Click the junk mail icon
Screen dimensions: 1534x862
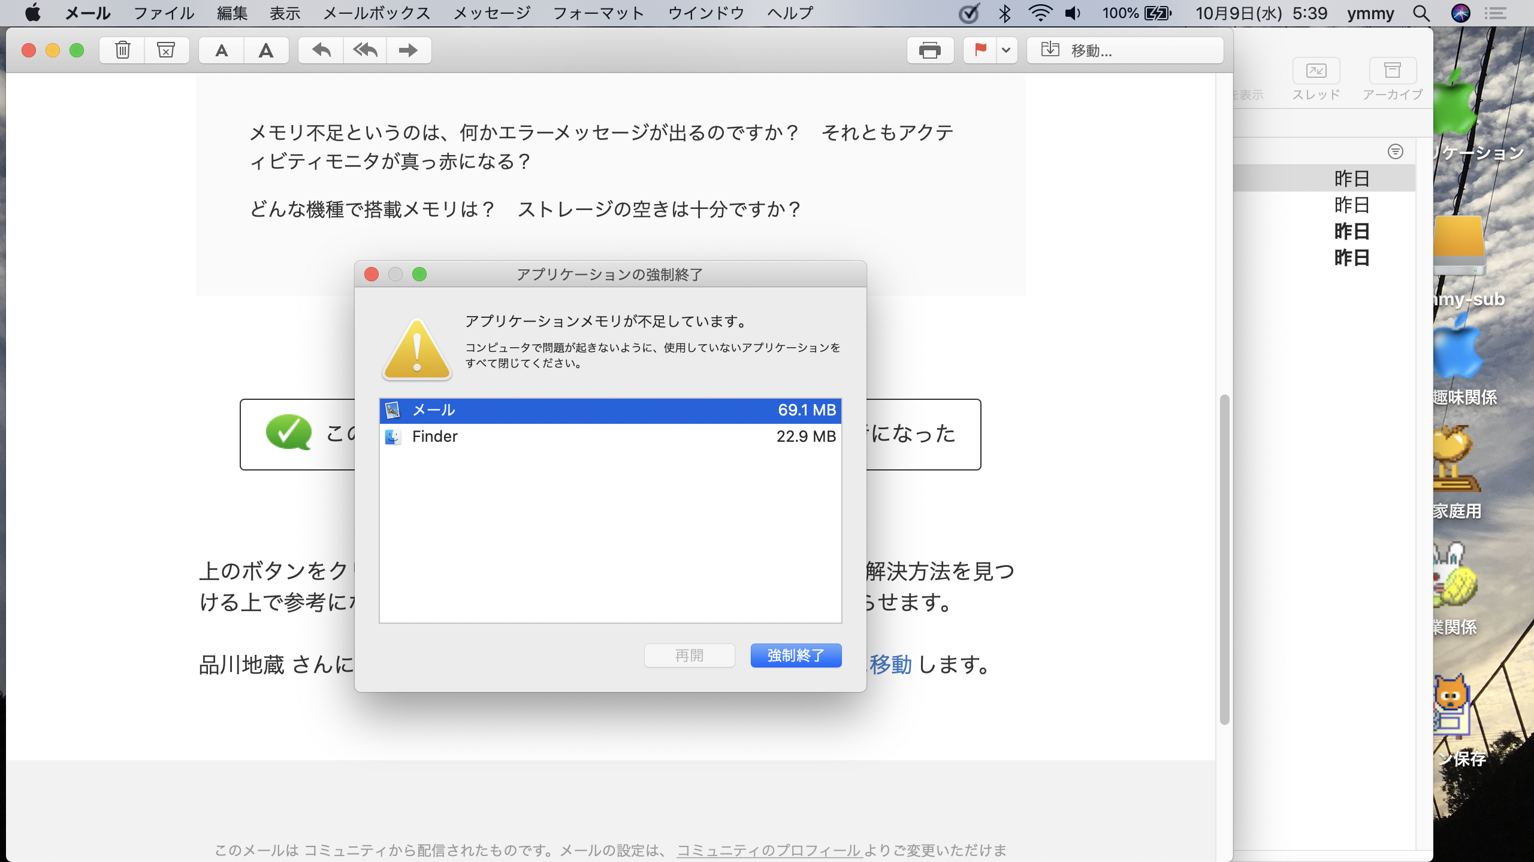166,50
